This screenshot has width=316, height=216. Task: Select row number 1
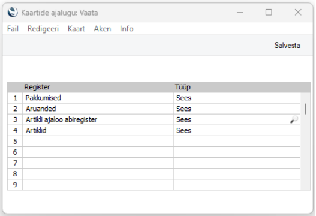pyautogui.click(x=15, y=98)
